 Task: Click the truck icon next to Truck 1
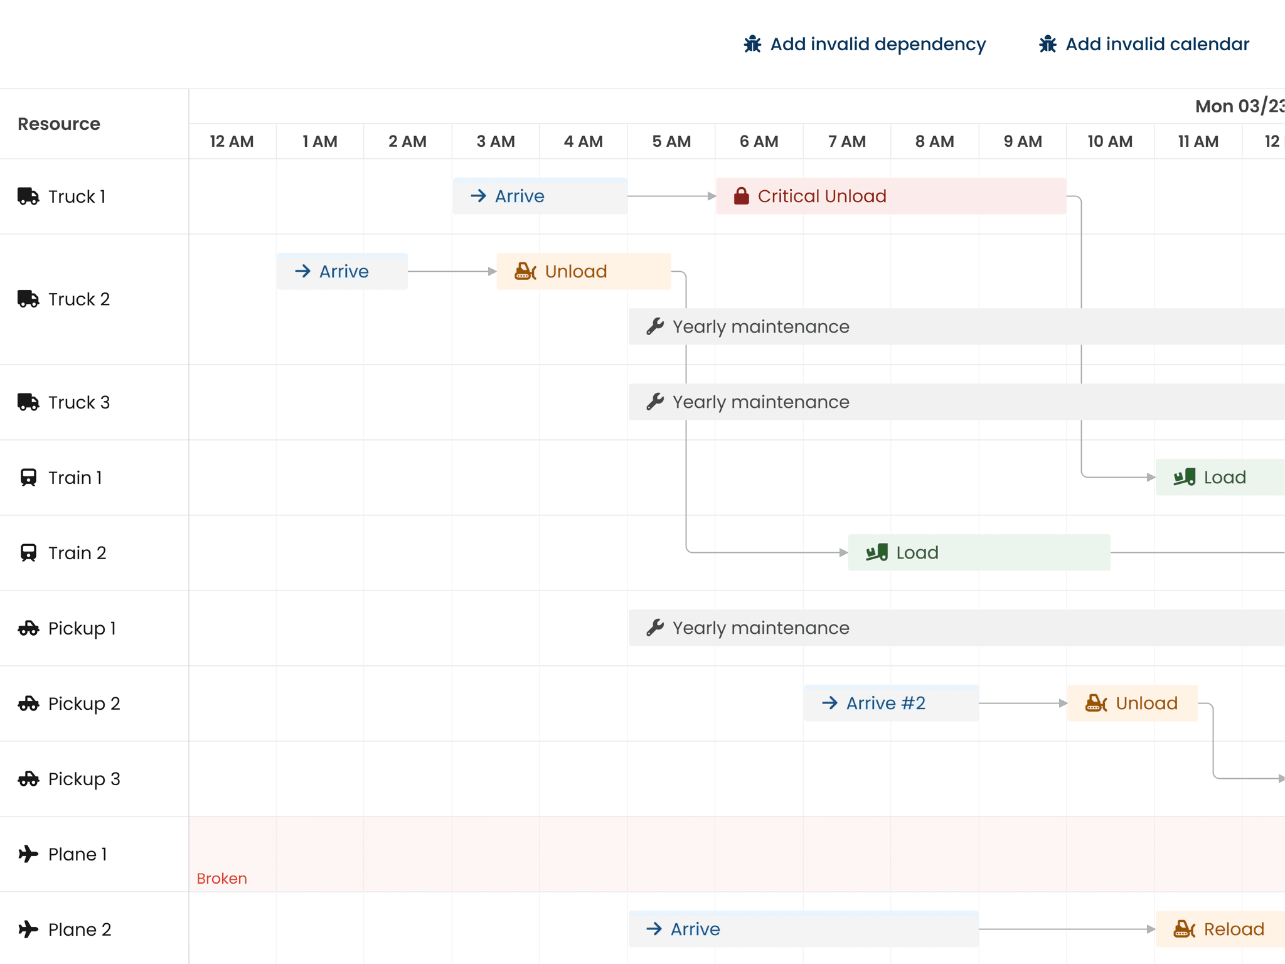tap(28, 196)
